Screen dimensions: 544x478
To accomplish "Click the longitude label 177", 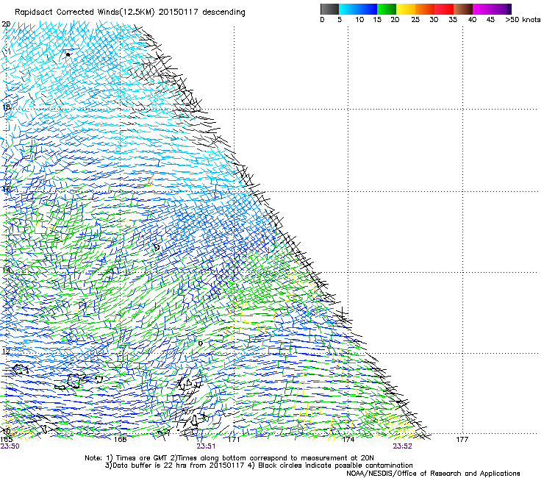I will click(x=462, y=440).
